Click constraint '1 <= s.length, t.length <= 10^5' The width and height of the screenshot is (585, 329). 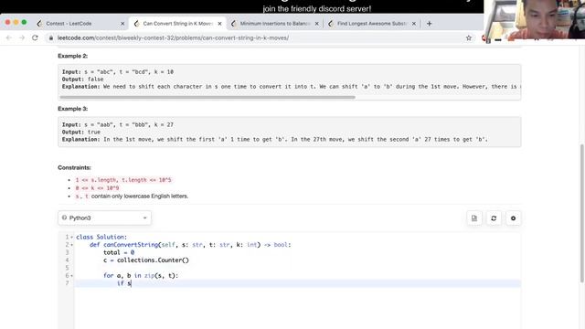(123, 180)
